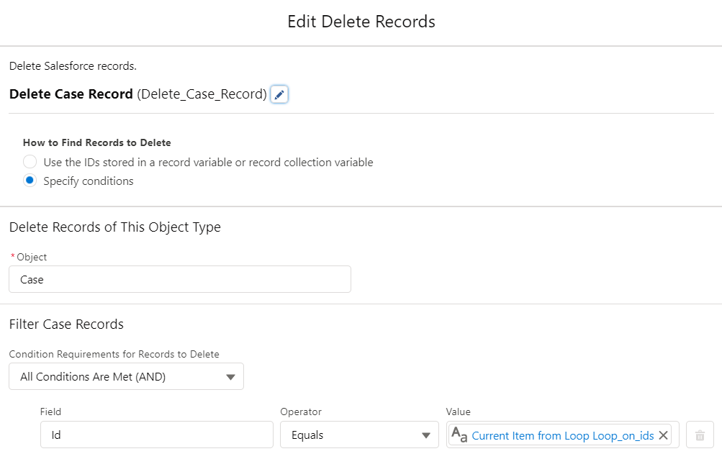Screen dimensions: 722x459
Task: Click the pencil icon to edit the API name
Action: [279, 94]
